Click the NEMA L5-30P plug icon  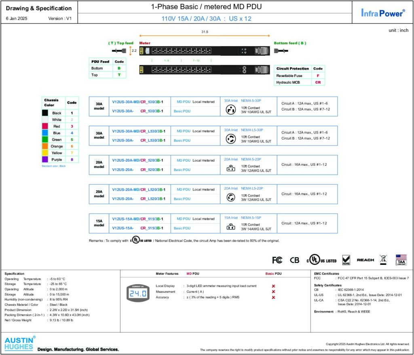(x=231, y=139)
